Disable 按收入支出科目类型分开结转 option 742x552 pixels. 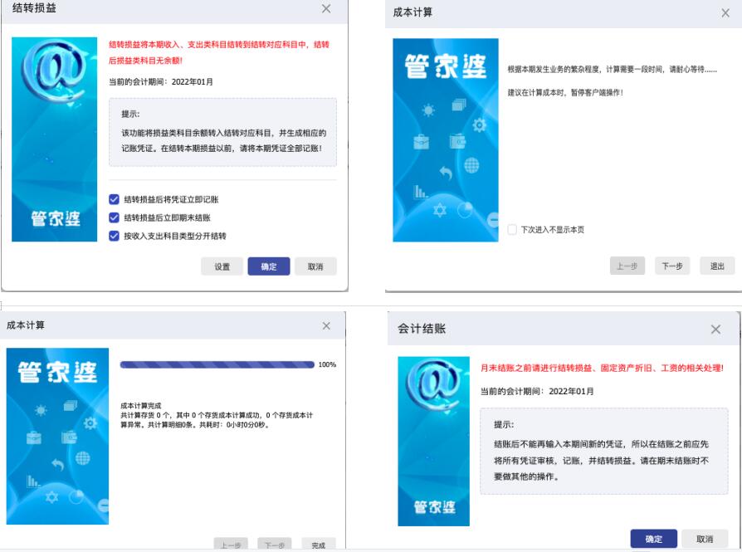[114, 236]
